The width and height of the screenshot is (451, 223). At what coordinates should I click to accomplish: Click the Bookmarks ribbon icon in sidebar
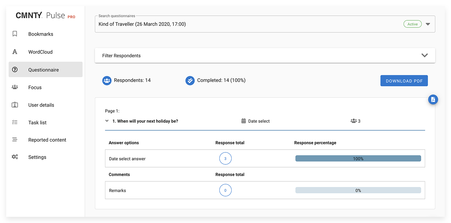point(15,34)
